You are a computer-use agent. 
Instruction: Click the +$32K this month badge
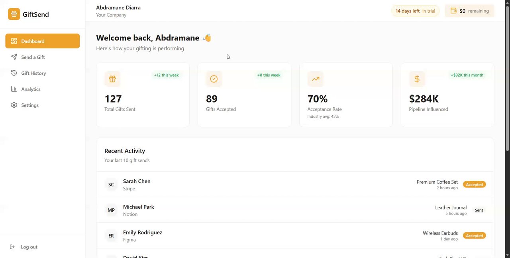click(x=467, y=75)
